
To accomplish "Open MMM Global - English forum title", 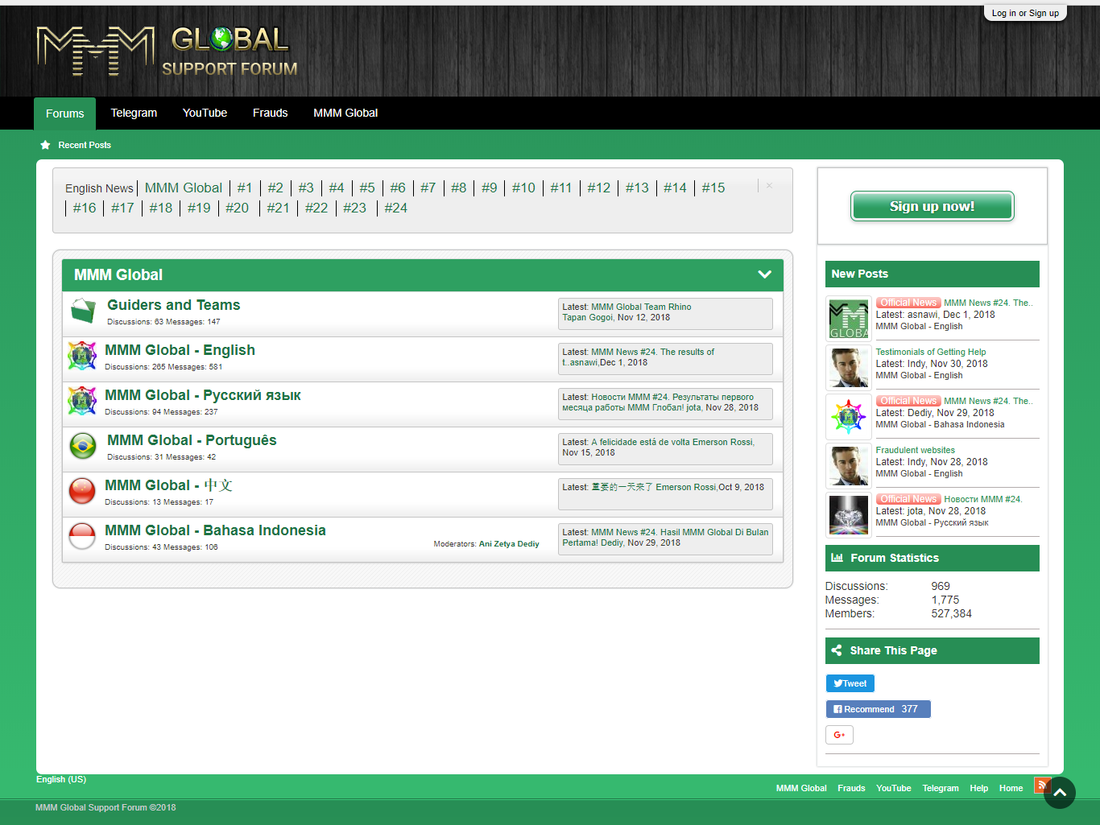I will [180, 350].
